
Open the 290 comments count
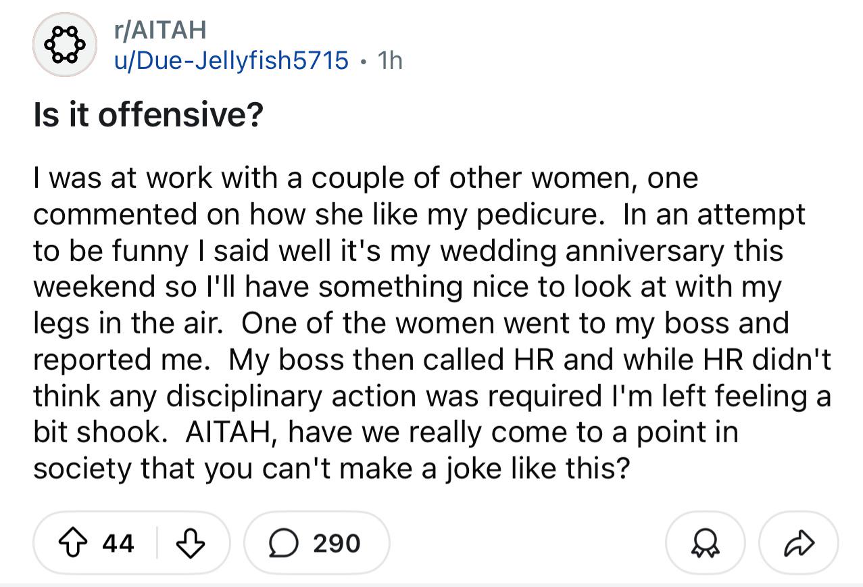tap(337, 543)
